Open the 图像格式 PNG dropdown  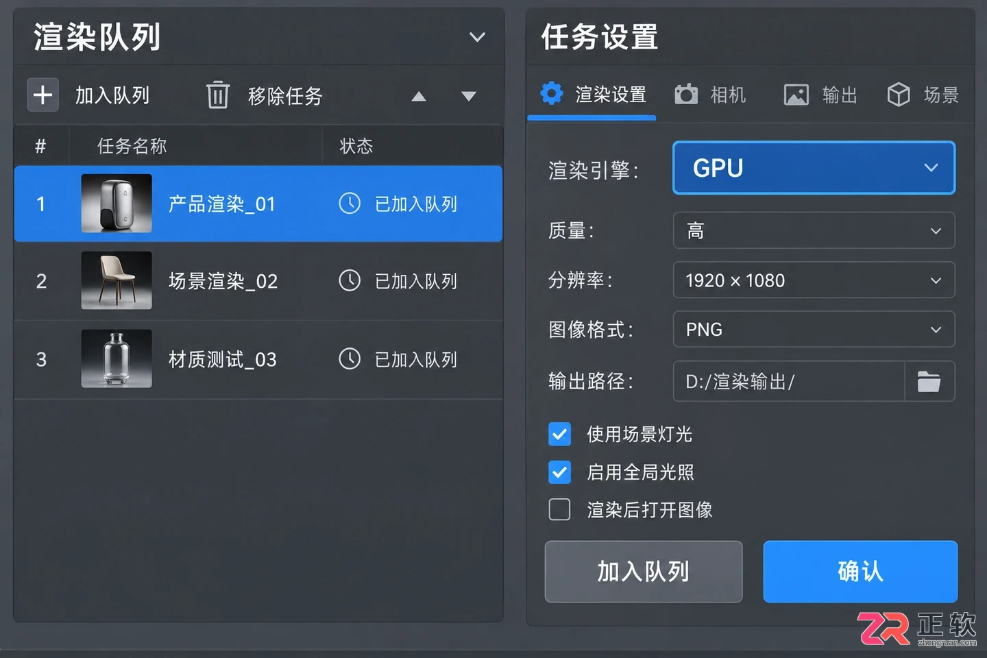[x=814, y=329]
